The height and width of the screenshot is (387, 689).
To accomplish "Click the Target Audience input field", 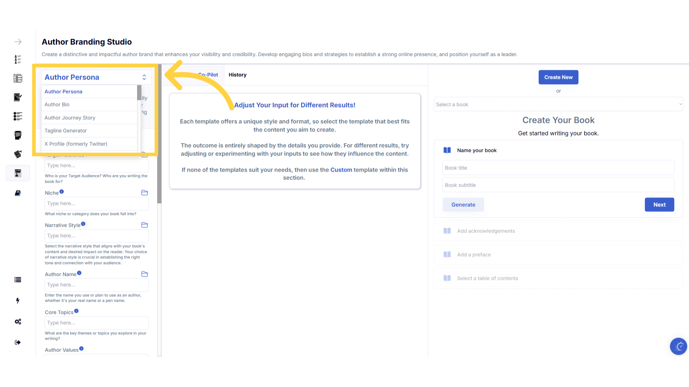I will click(97, 166).
